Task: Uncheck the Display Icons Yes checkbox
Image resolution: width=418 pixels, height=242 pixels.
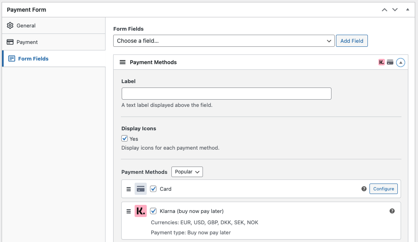Action: coord(125,139)
